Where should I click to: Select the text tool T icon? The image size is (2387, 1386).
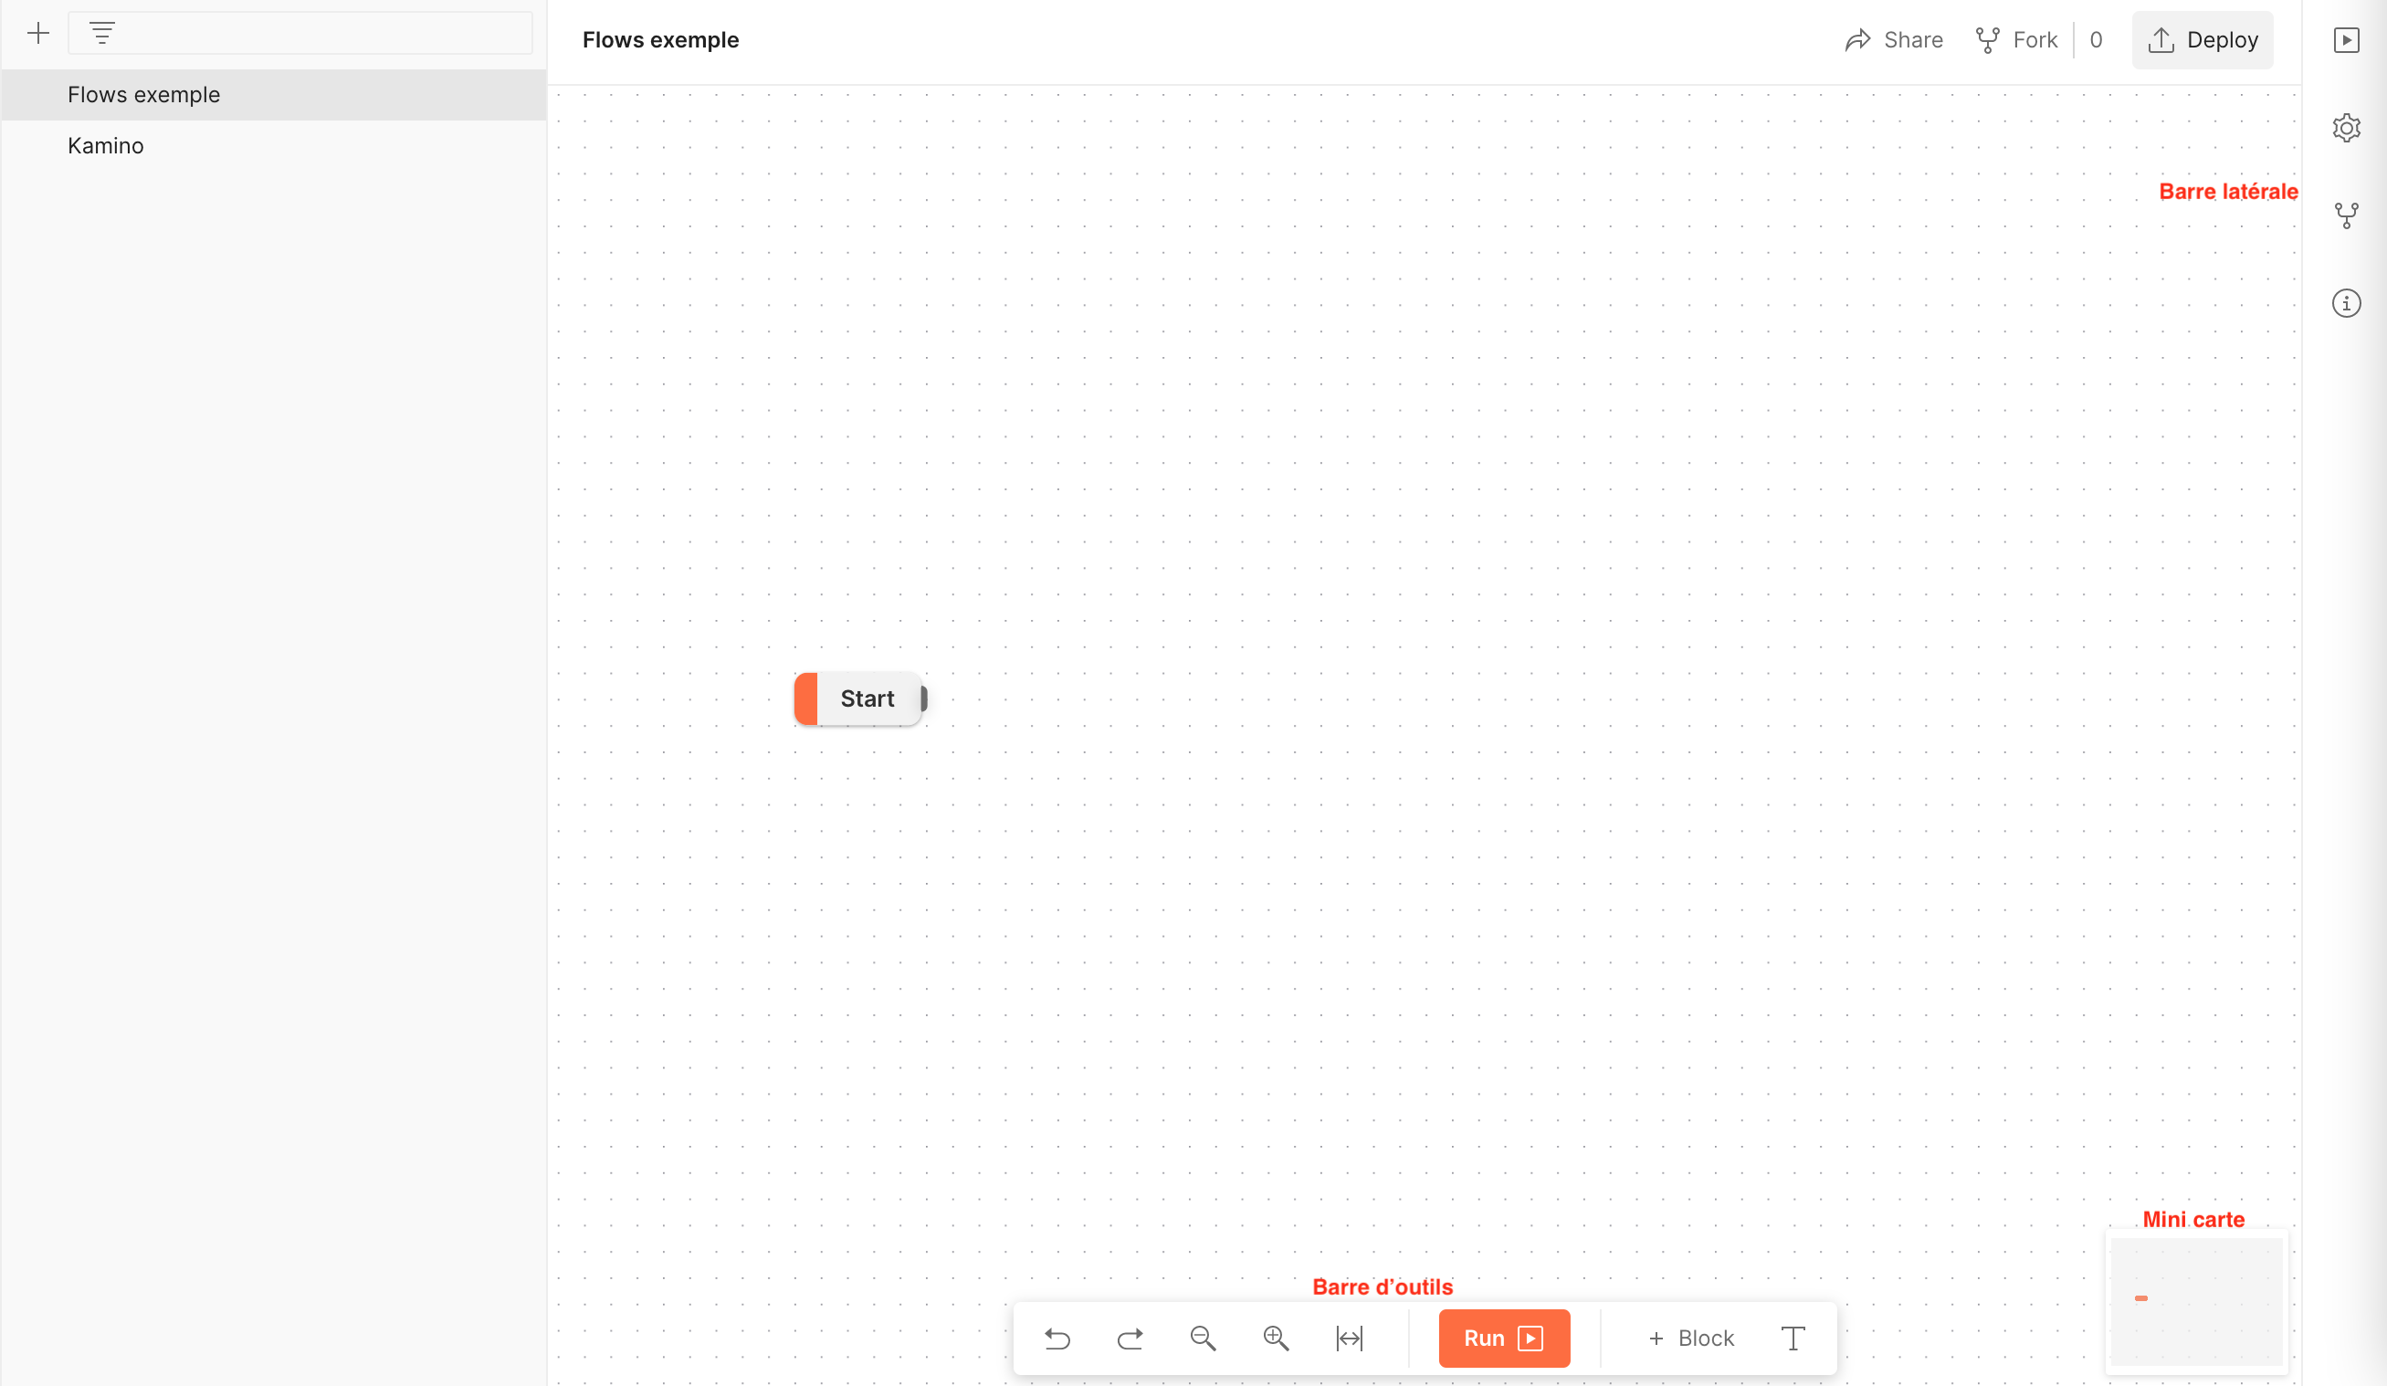click(1793, 1338)
